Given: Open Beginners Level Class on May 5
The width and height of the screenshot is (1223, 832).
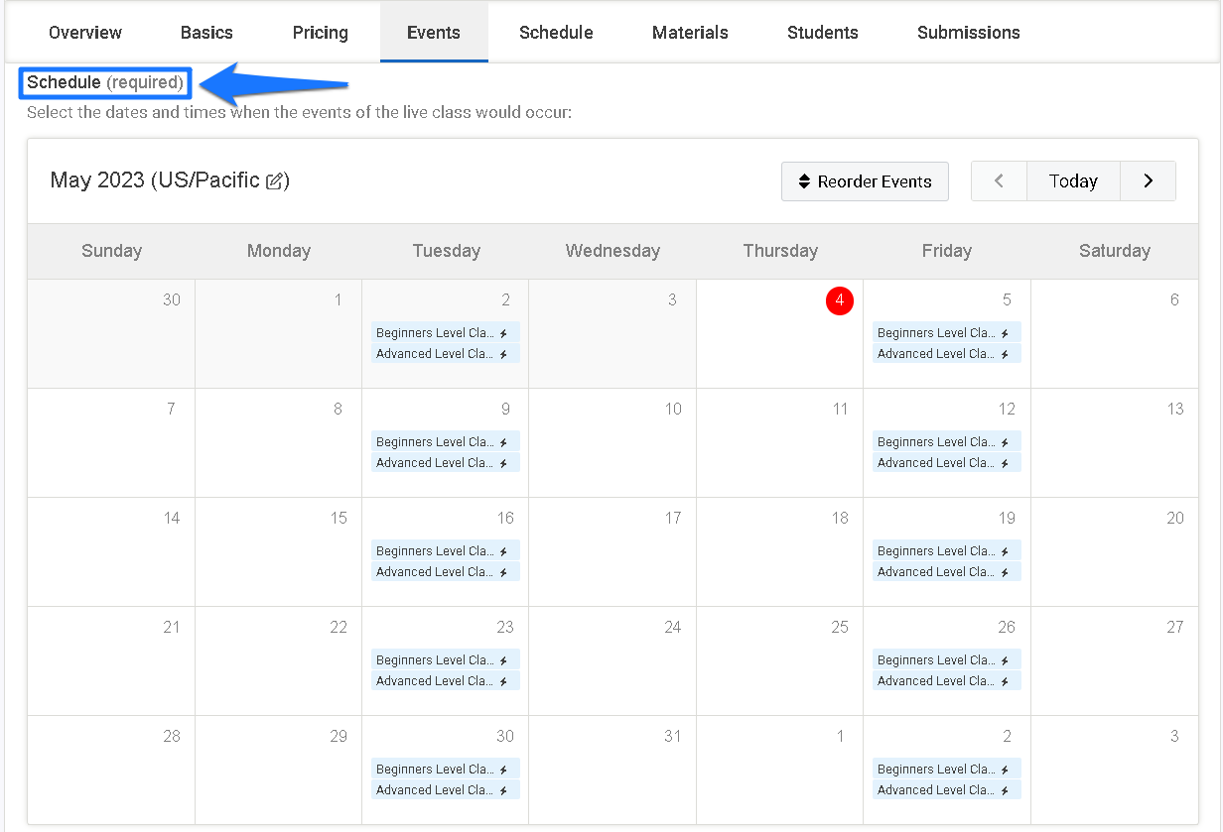Looking at the screenshot, I should pyautogui.click(x=947, y=333).
